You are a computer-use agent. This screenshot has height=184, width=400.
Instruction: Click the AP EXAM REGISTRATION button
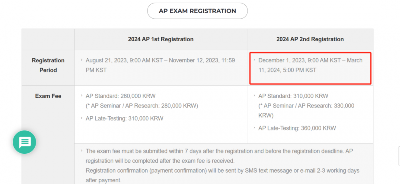point(197,11)
